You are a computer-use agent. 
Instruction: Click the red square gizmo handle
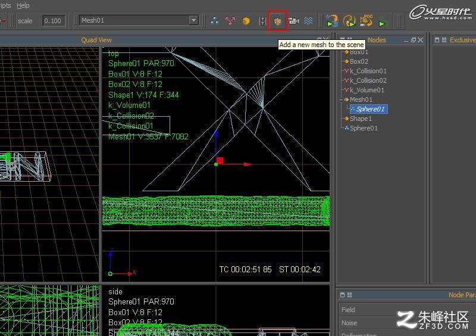[220, 160]
